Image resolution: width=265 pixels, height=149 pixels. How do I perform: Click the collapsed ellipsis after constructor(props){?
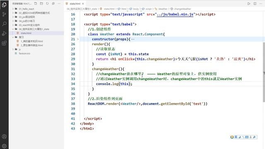pyautogui.click(x=133, y=39)
